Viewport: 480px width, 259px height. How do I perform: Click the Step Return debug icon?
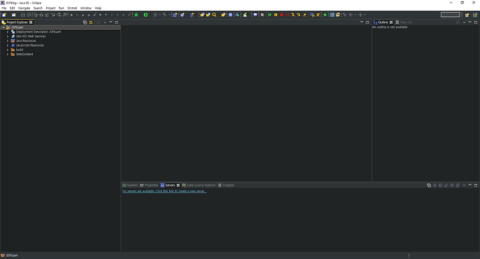tap(304, 15)
